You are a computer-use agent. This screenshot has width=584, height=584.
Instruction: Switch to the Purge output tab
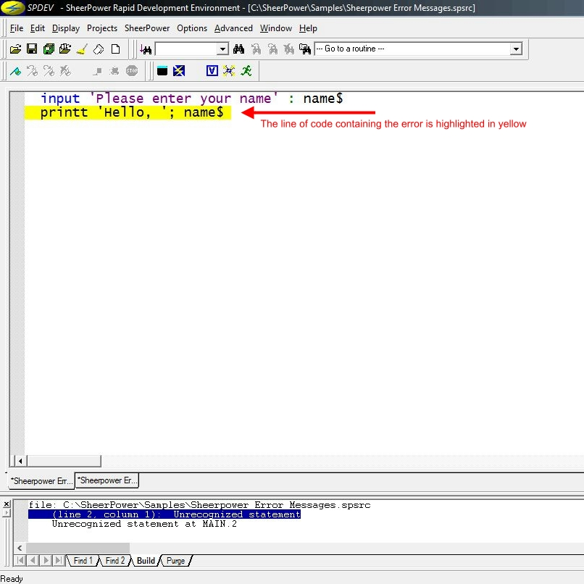point(175,561)
